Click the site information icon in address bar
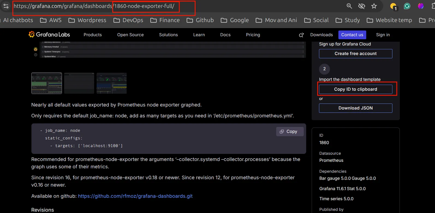This screenshot has width=435, height=213. click(6, 6)
